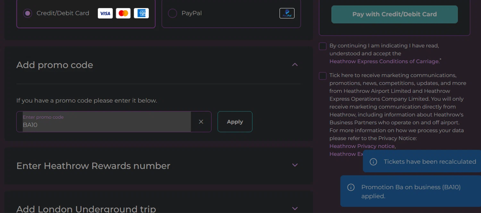Collapse the Add promo code section
The height and width of the screenshot is (213, 481).
point(295,65)
